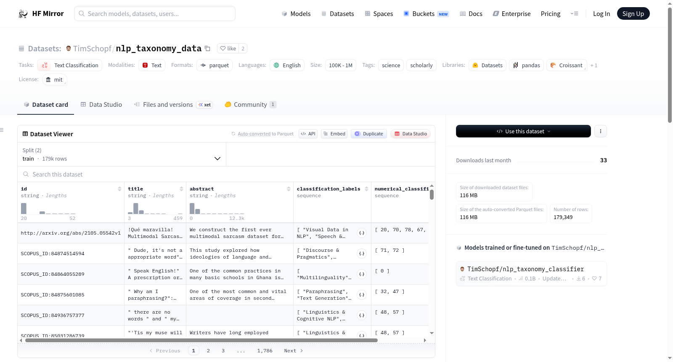
Task: Expand the JSON icon for Discourse & Pragmatics row
Action: point(362,254)
